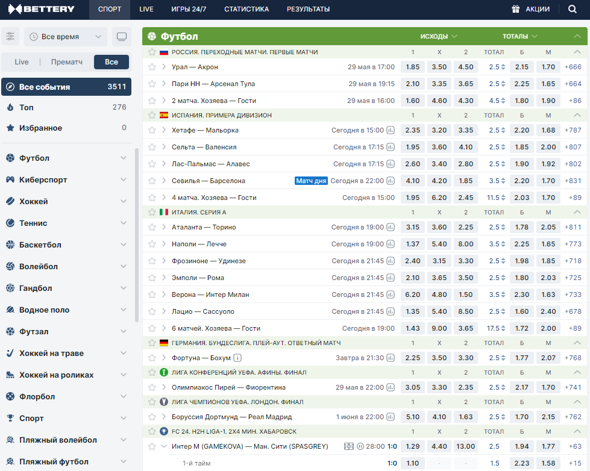The height and width of the screenshot is (471, 590).
Task: Click the gift icon next to Акции
Action: (x=515, y=9)
